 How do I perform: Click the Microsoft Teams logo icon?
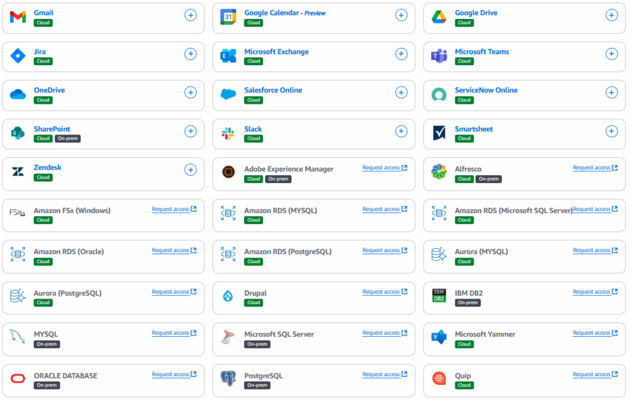pos(439,55)
